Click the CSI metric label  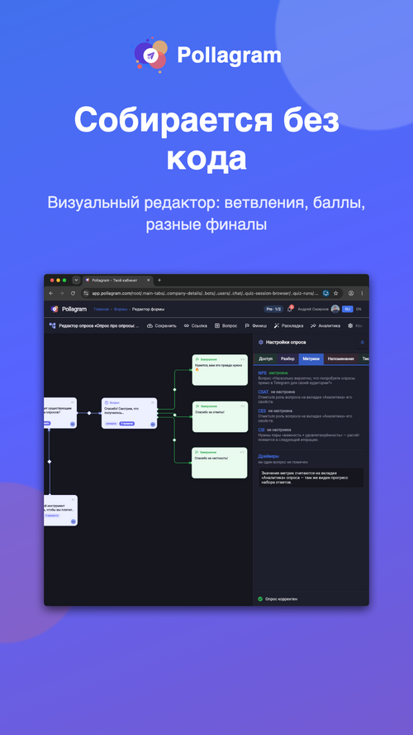262,430
